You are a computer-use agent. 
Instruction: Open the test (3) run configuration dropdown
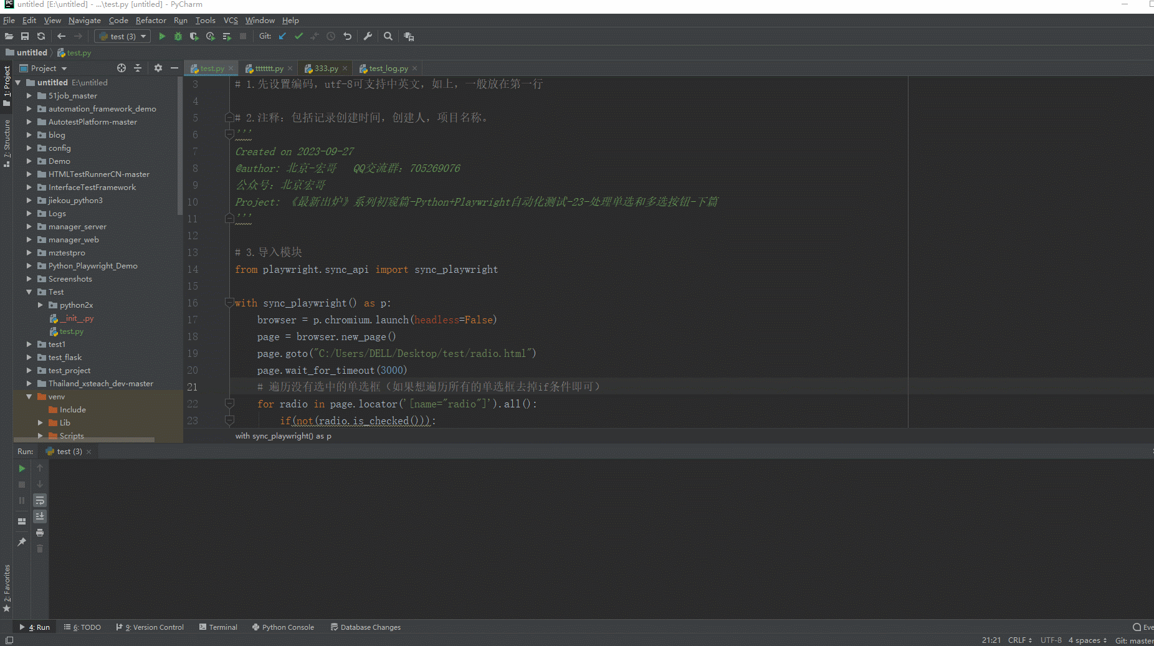pos(123,36)
